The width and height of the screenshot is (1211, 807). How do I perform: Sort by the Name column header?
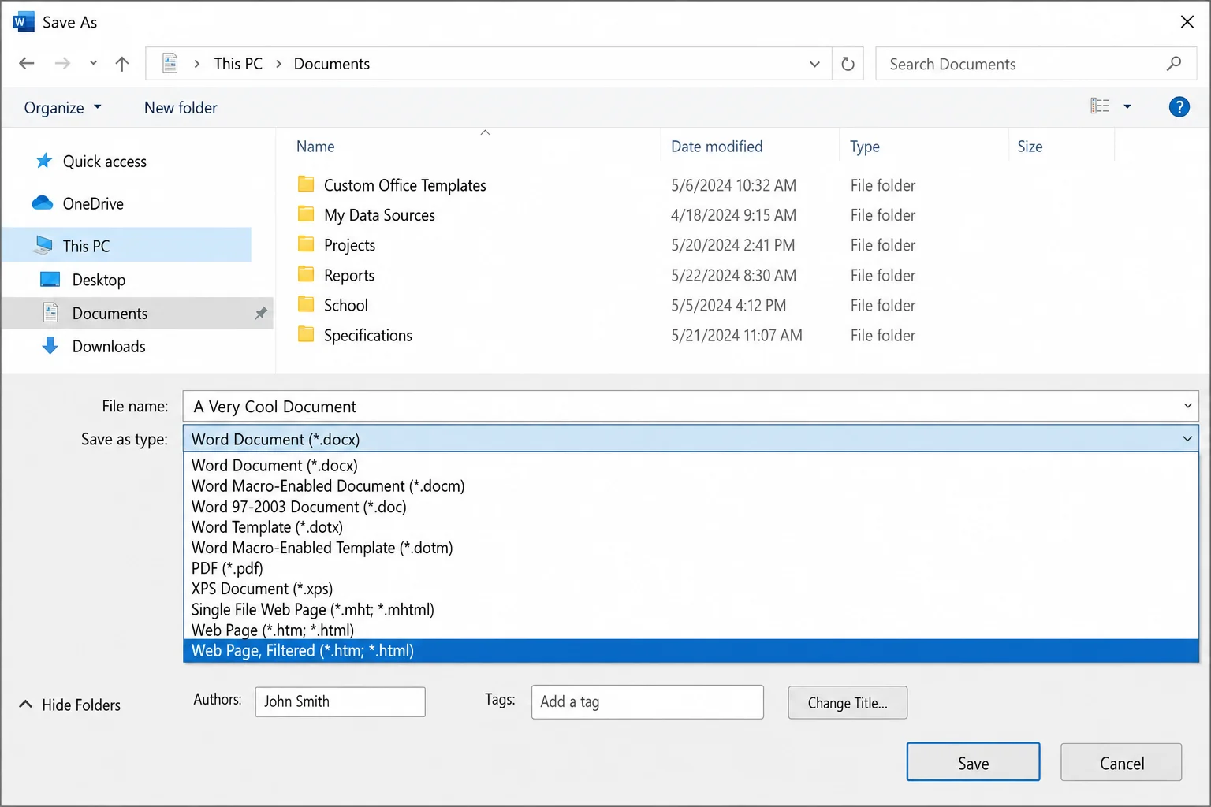tap(315, 147)
